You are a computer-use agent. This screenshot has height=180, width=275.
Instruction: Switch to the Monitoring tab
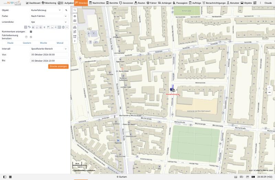[49, 3]
